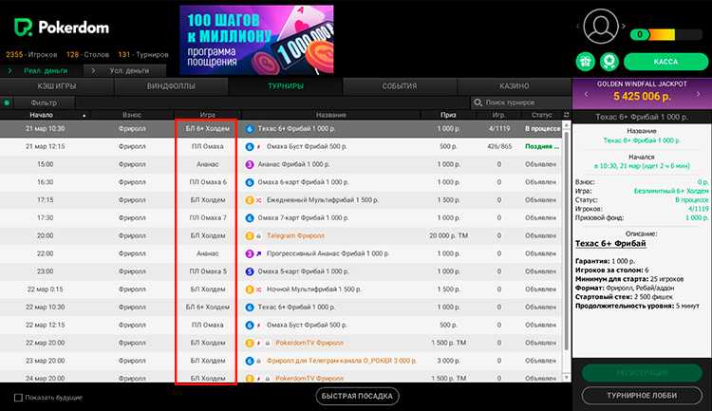Open ТУРНИРНОЕ ЛОББИ
Viewport: 712px width, 411px height.
[x=642, y=396]
